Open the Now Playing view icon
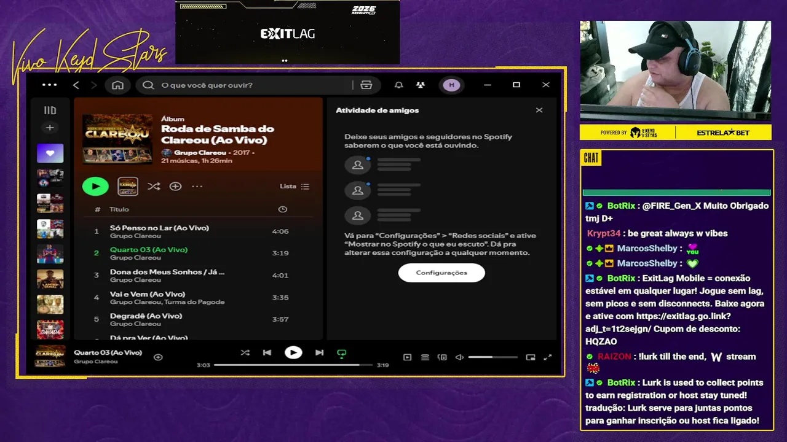The image size is (787, 442). click(x=407, y=357)
